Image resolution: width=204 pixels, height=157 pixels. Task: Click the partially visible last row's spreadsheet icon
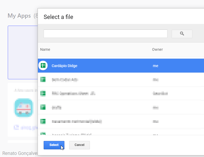[x=43, y=134]
